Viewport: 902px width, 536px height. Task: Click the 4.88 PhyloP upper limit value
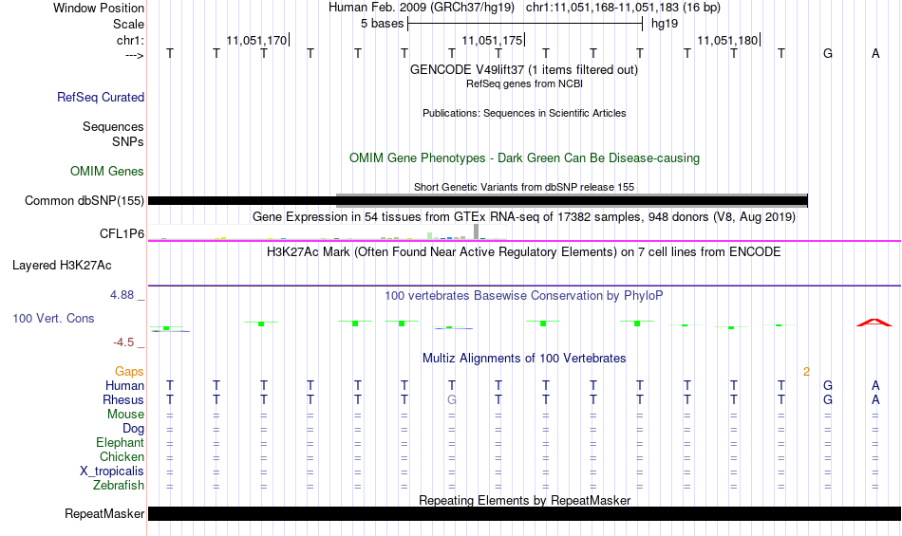[122, 295]
